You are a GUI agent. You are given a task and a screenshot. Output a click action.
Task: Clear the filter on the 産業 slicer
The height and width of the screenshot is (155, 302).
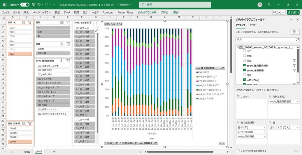click(x=68, y=44)
